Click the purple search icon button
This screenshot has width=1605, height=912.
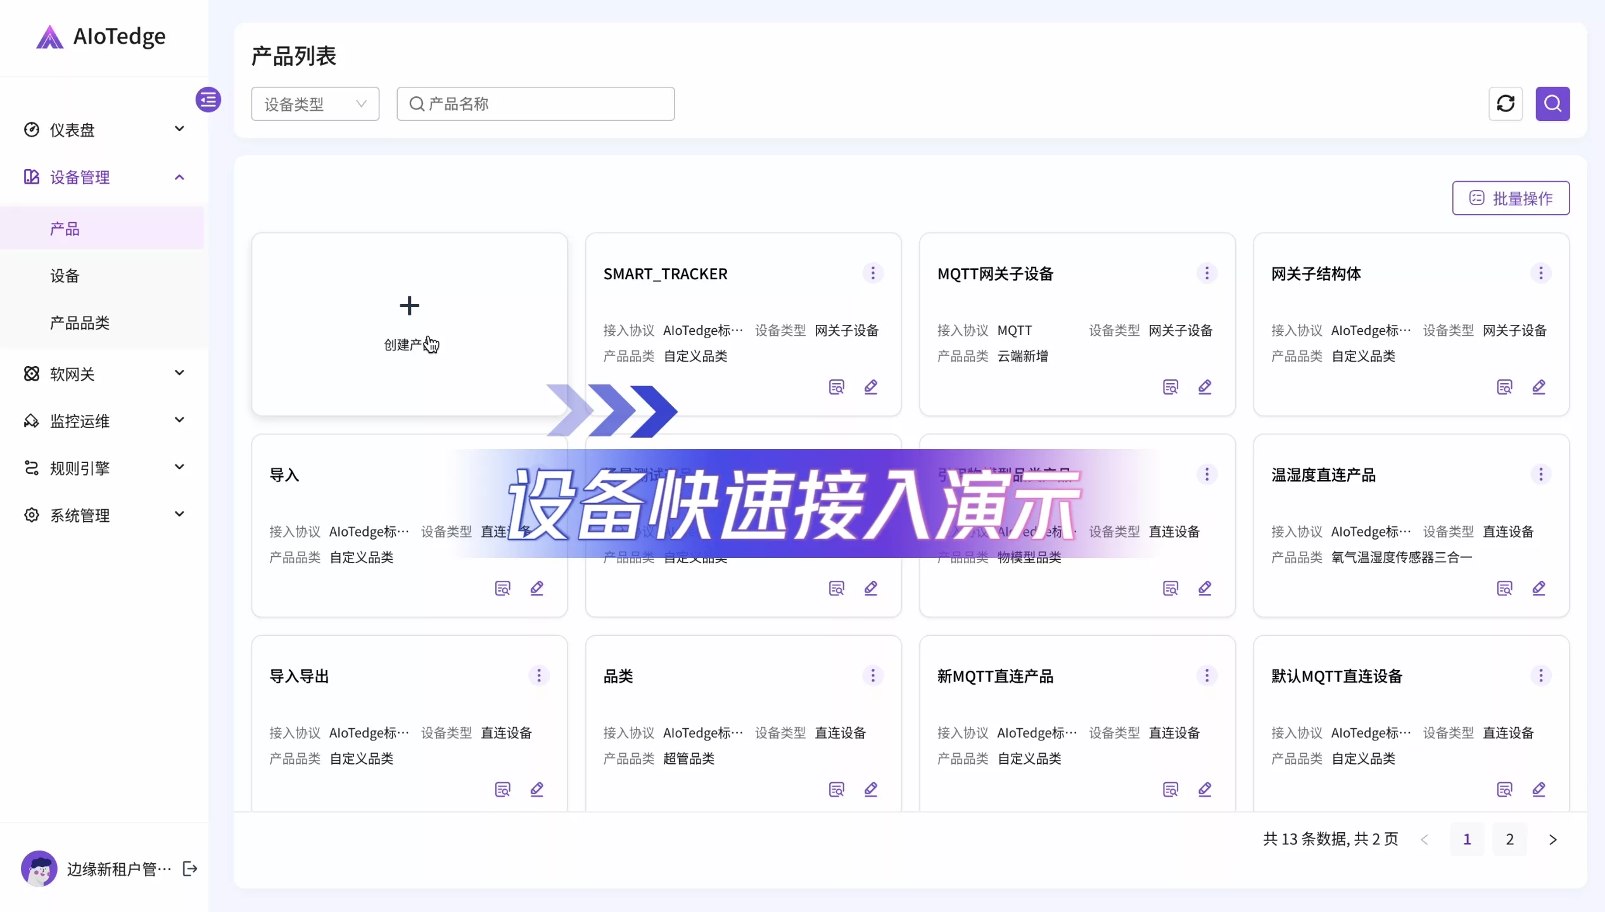[x=1552, y=103]
